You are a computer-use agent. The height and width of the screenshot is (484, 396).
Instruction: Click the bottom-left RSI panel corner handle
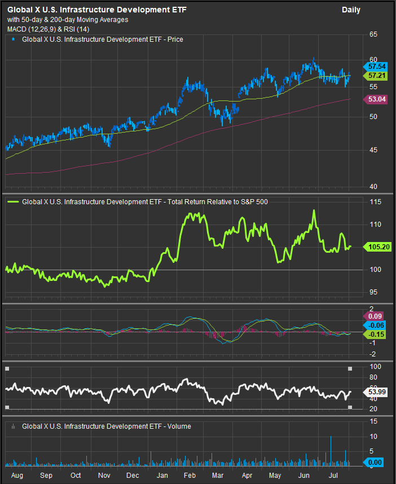click(x=7, y=407)
